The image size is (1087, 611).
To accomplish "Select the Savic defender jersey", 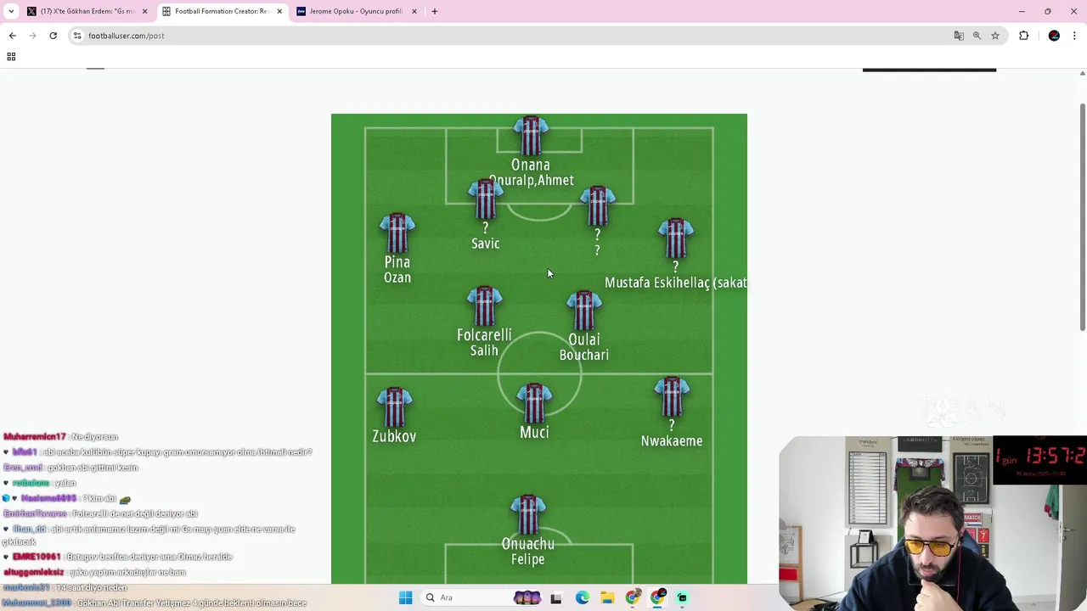I will tap(485, 200).
